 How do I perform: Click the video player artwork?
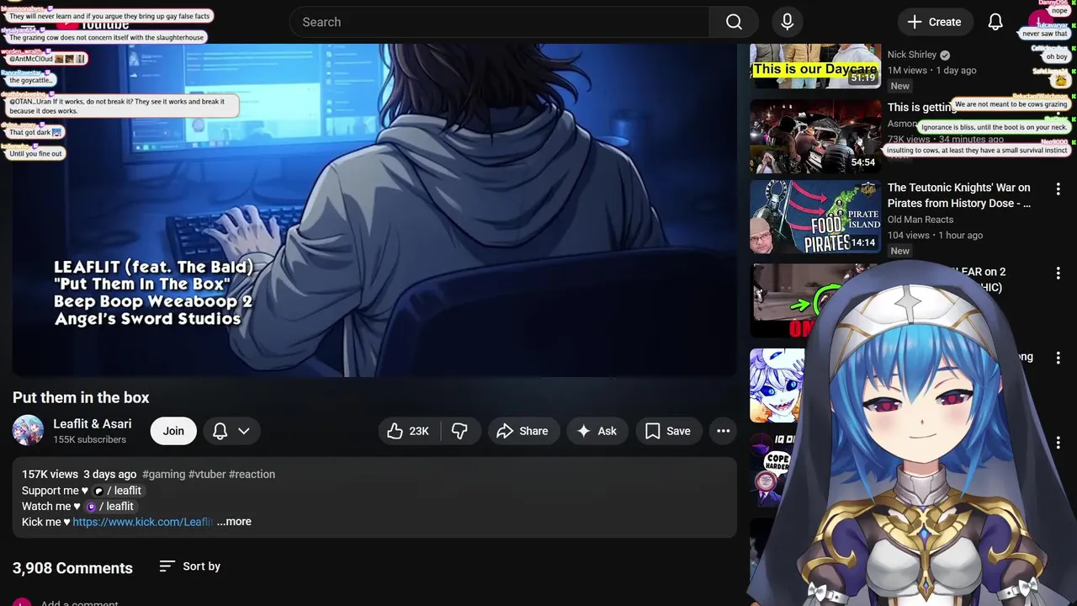pyautogui.click(x=374, y=210)
